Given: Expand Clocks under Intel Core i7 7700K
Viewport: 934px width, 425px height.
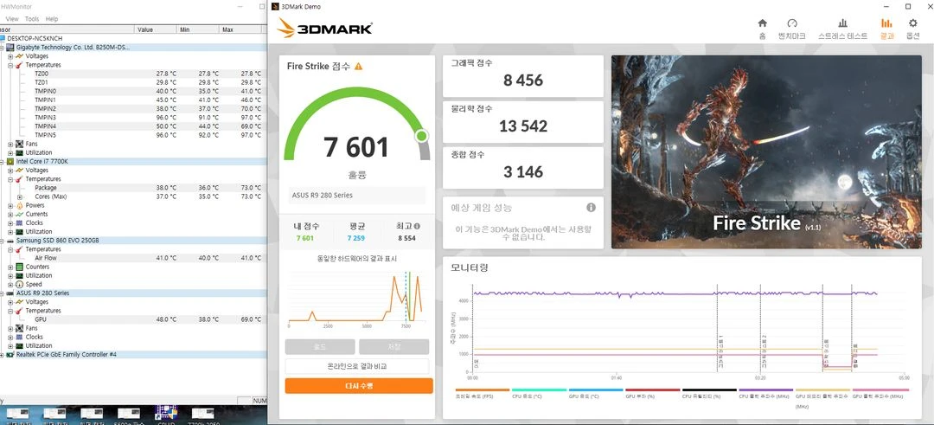Looking at the screenshot, I should pyautogui.click(x=10, y=223).
